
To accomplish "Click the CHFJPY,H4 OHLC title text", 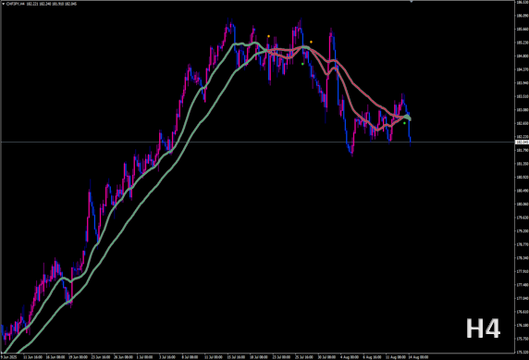I will pyautogui.click(x=42, y=4).
